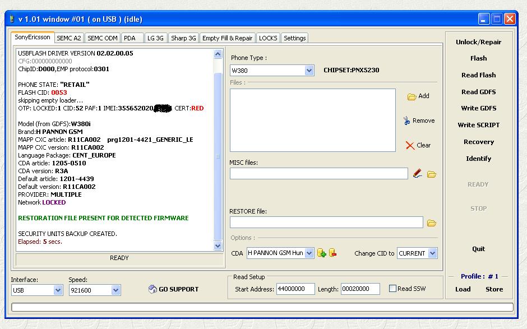527x329 pixels.
Task: Click the Remove scissors icon
Action: pos(406,121)
